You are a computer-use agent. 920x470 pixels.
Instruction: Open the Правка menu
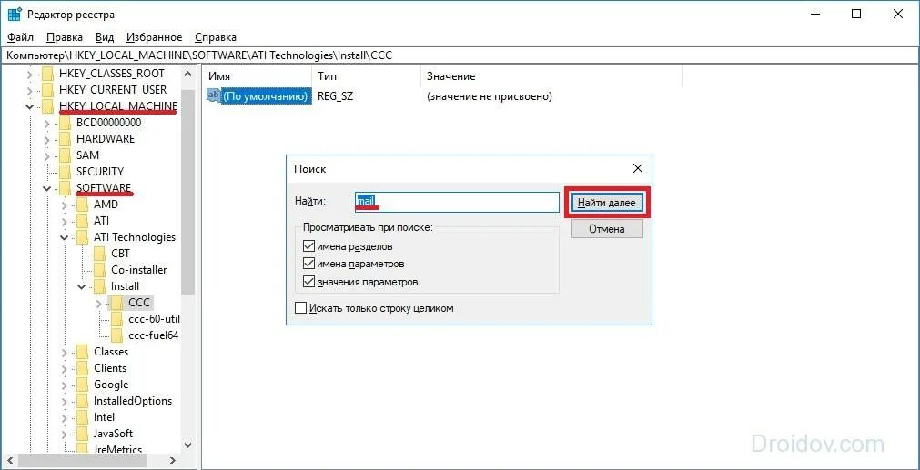tap(64, 37)
